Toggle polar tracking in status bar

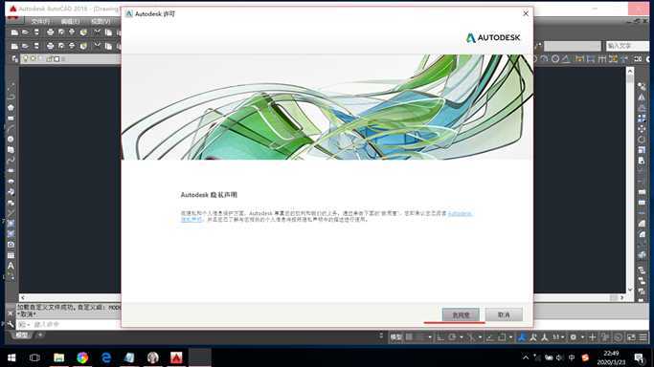point(452,337)
